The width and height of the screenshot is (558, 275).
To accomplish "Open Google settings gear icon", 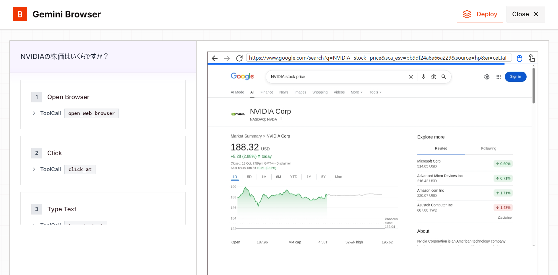I will pyautogui.click(x=487, y=77).
